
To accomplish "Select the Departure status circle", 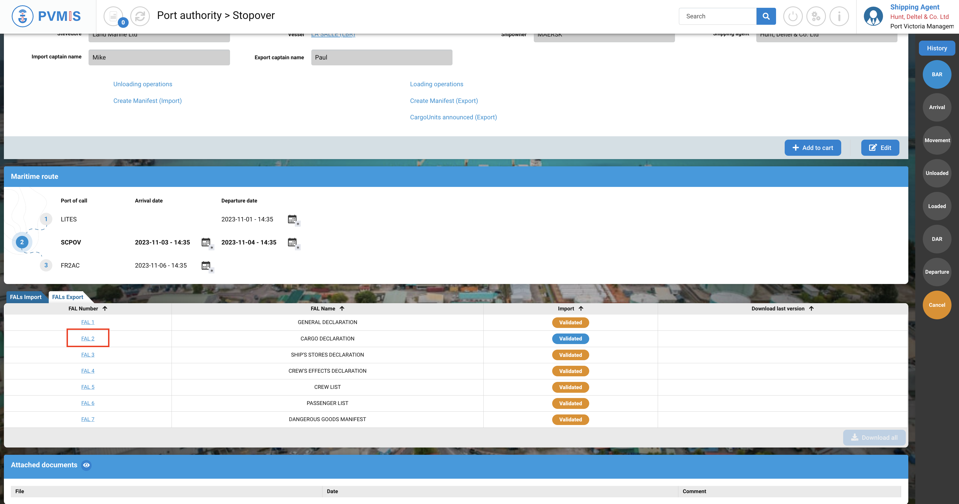I will (937, 272).
